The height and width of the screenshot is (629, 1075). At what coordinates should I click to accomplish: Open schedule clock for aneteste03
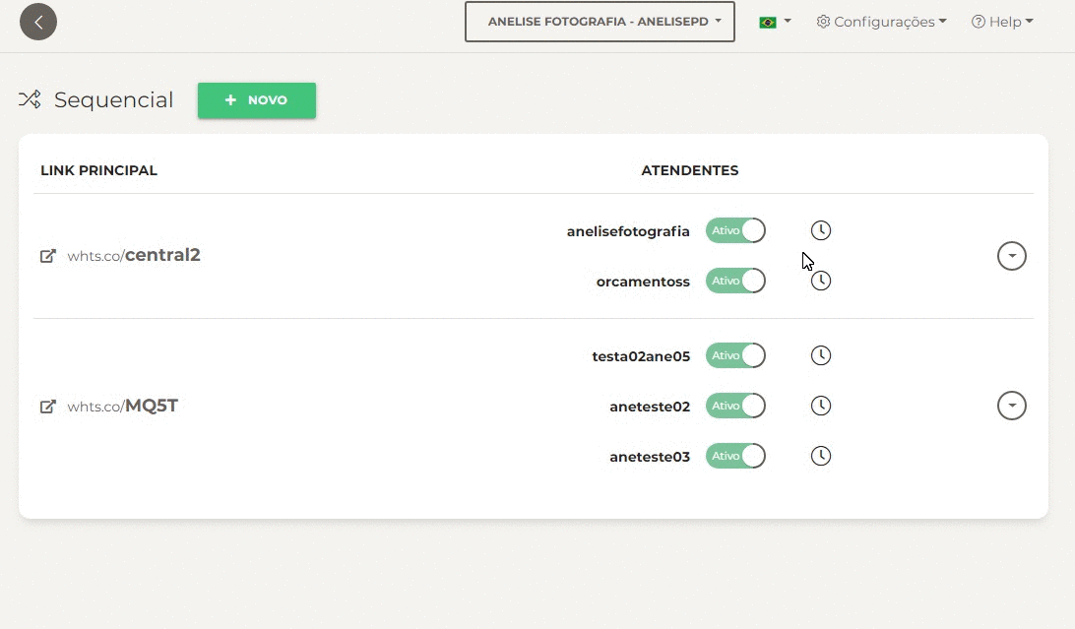[x=821, y=456]
